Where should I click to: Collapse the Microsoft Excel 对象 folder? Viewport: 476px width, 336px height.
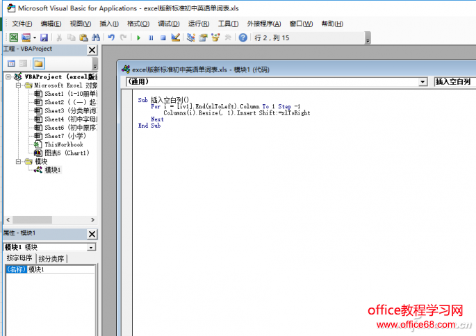point(19,85)
